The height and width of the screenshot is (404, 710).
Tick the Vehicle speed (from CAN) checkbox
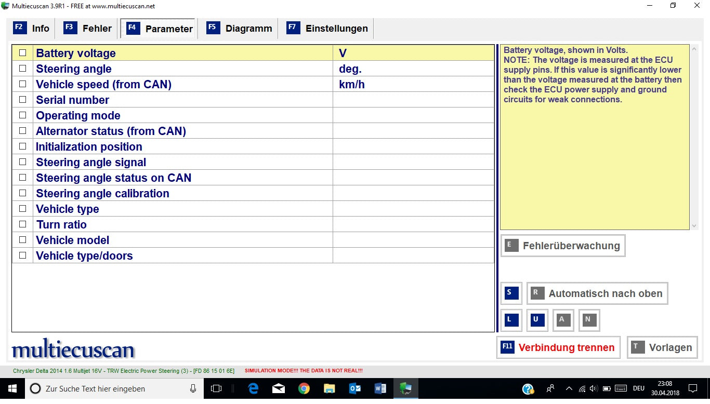pyautogui.click(x=22, y=84)
